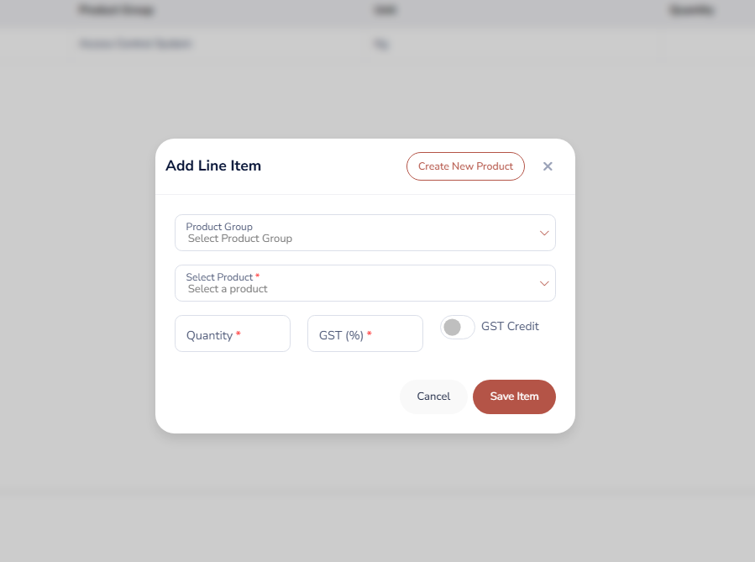Image resolution: width=755 pixels, height=562 pixels.
Task: Click the blurred Kg unit cell
Action: (382, 43)
